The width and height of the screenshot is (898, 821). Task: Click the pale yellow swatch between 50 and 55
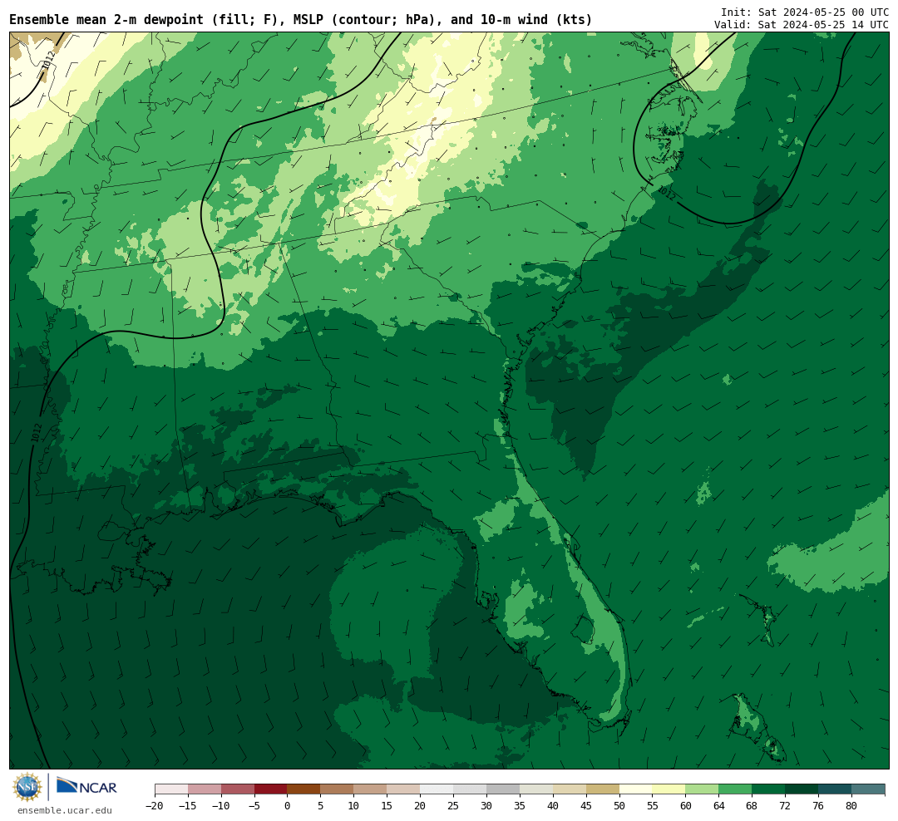636,789
